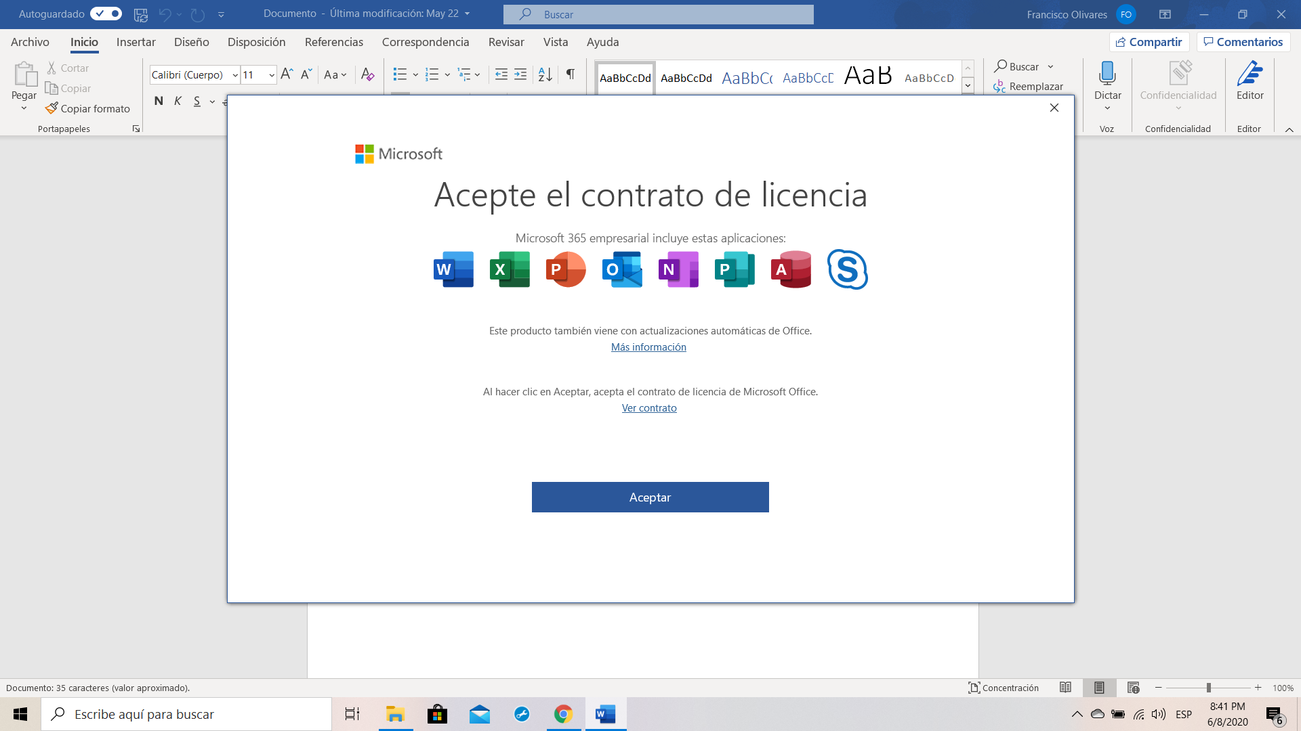Screen dimensions: 1301x731
Task: Switch to Concentración focus mode
Action: point(1004,688)
